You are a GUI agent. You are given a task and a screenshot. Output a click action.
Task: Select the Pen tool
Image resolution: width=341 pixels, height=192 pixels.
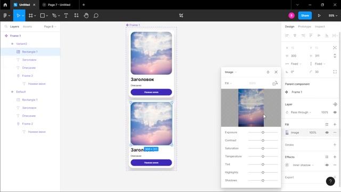point(54,15)
